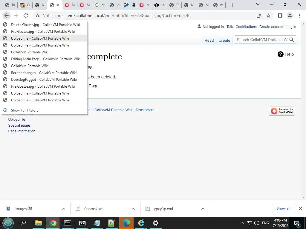
Task: Select Delete Goatse.jpg history entry
Action: click(x=44, y=24)
